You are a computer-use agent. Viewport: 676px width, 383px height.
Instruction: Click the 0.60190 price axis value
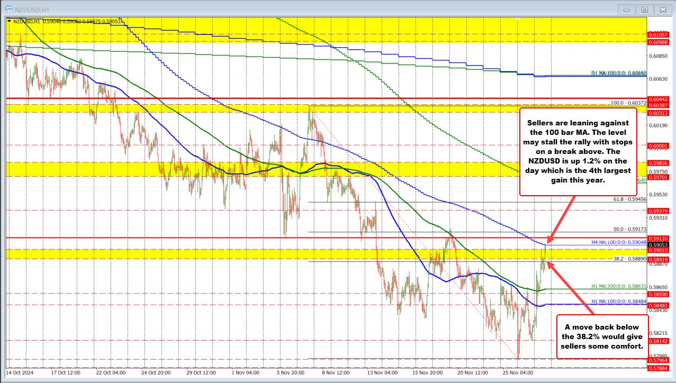pos(657,125)
